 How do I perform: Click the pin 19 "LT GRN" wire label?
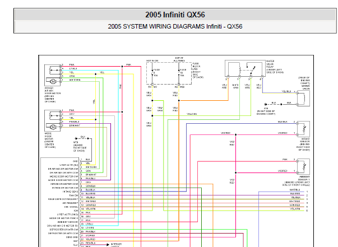coord(90,227)
